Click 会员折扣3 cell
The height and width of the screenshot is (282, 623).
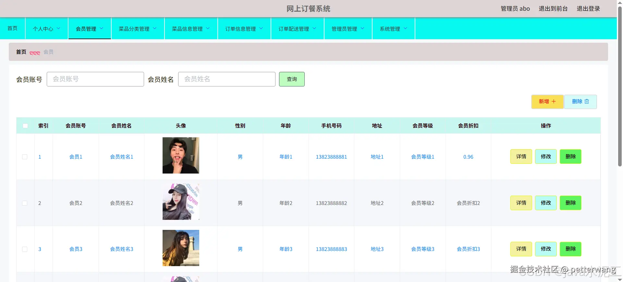point(468,249)
